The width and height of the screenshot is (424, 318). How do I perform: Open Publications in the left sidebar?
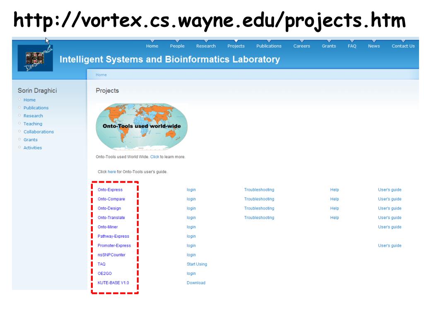pos(36,108)
